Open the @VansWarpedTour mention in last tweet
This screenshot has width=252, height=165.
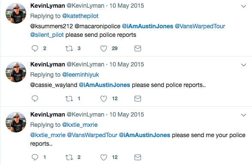click(x=92, y=135)
